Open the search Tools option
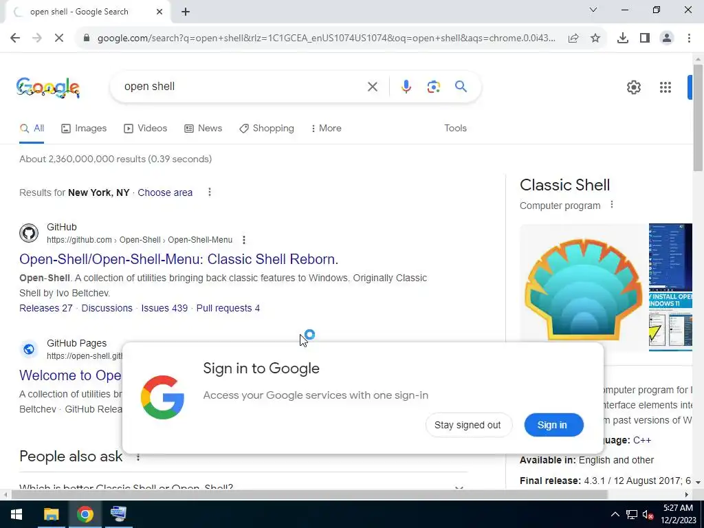The image size is (704, 528). pyautogui.click(x=455, y=128)
